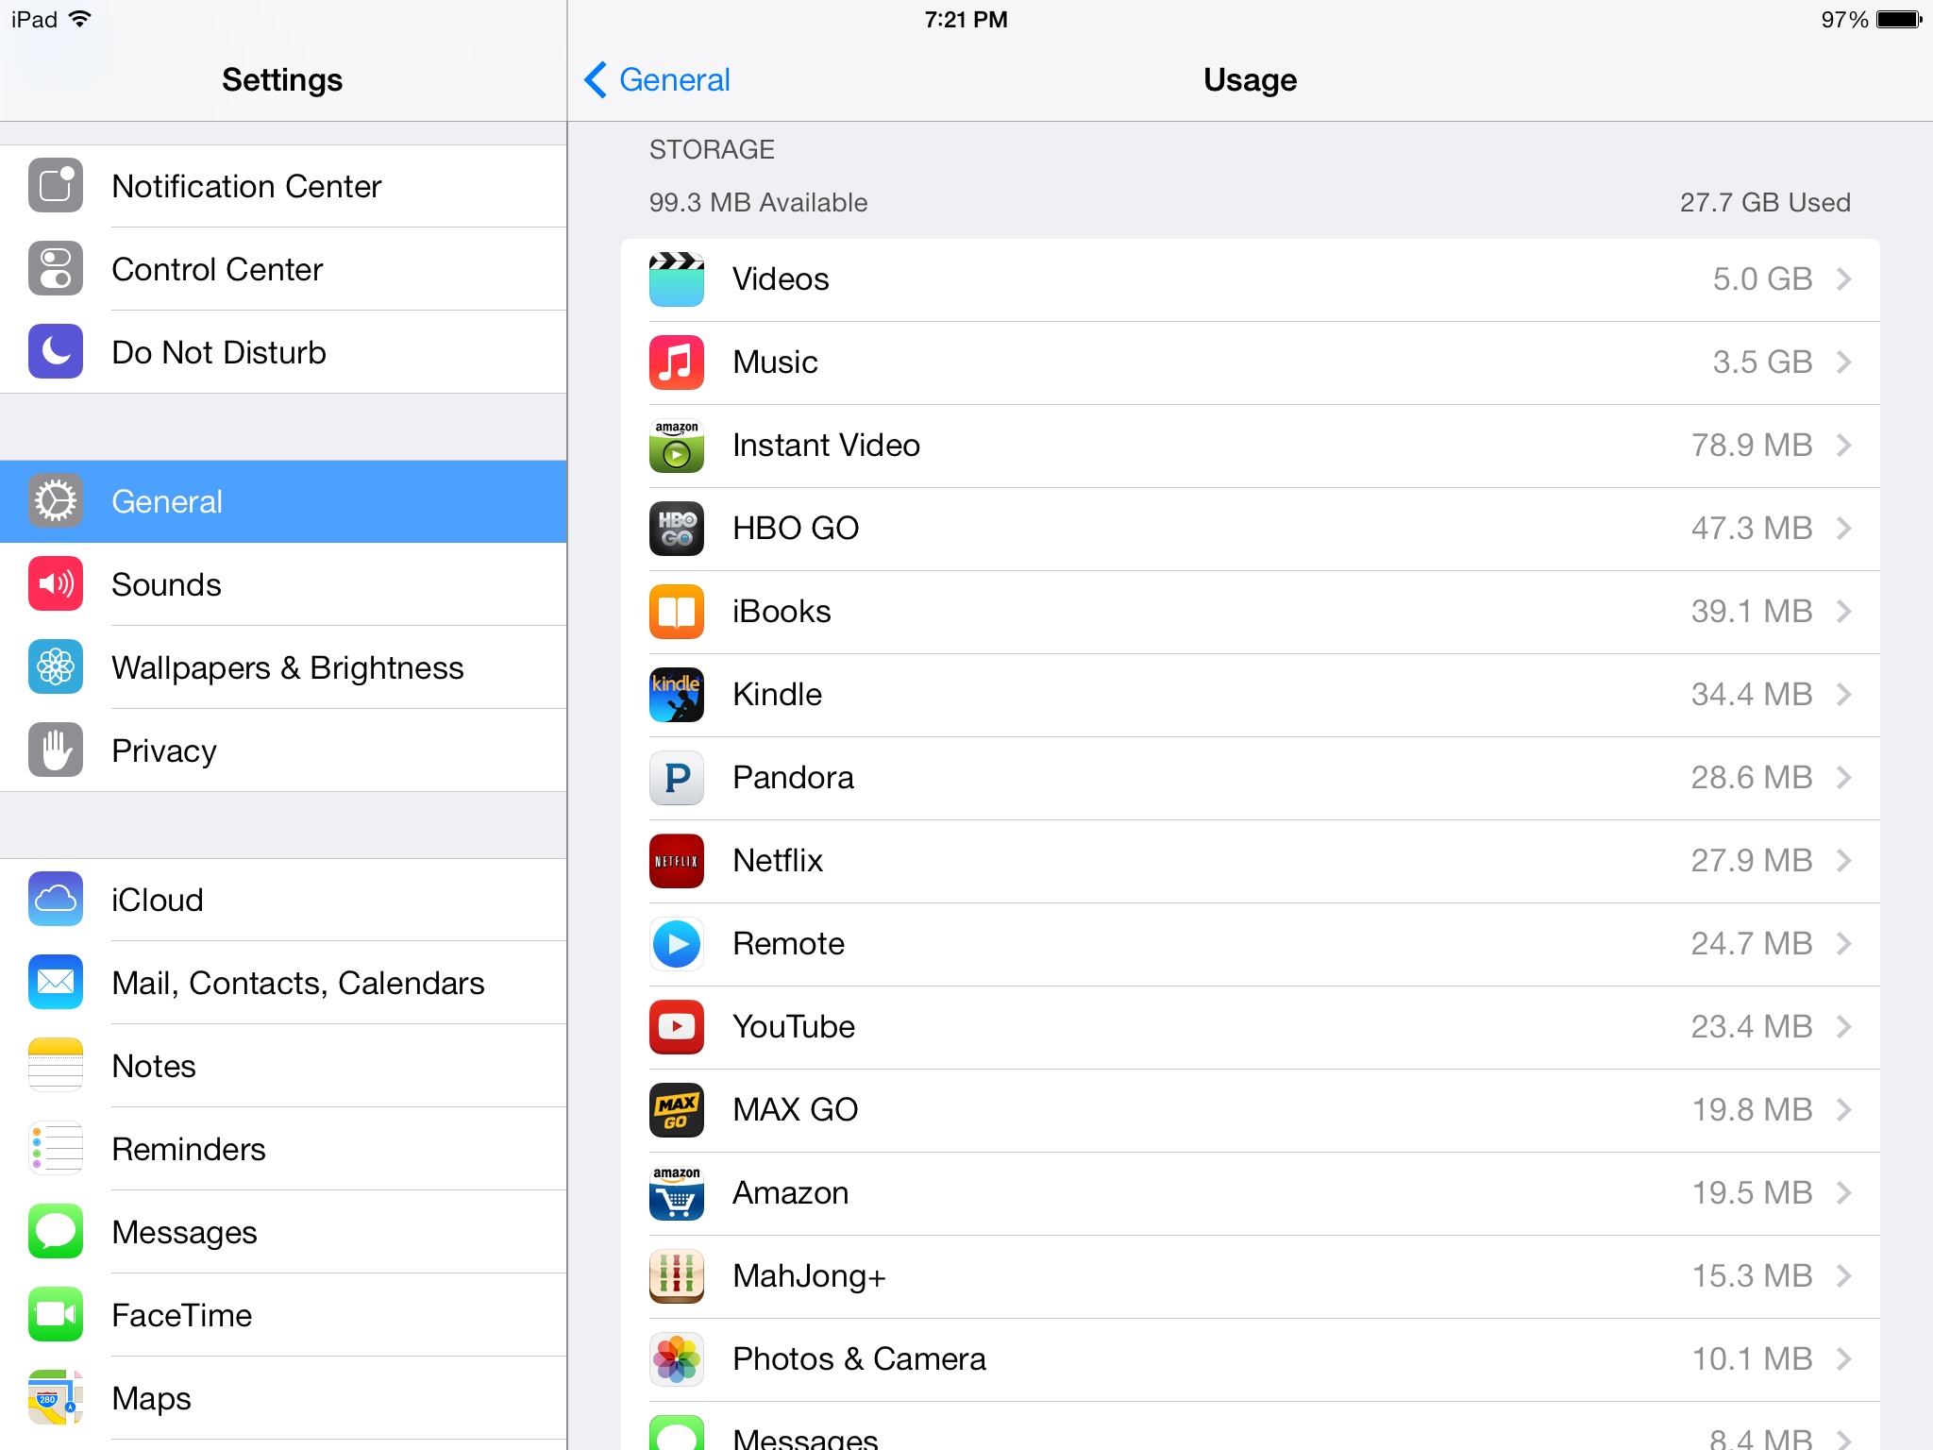Open the Instant Video row chevron

[x=1844, y=446]
